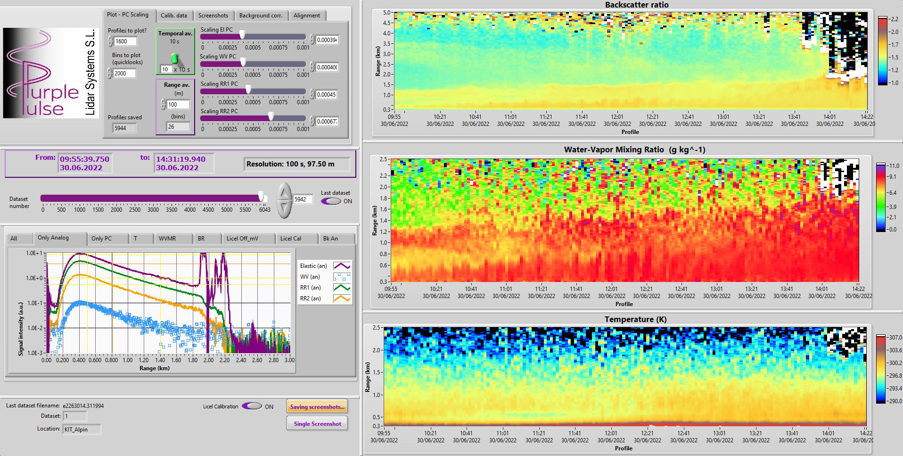Click the Scaling WV PC value field
Image resolution: width=903 pixels, height=456 pixels.
[327, 67]
